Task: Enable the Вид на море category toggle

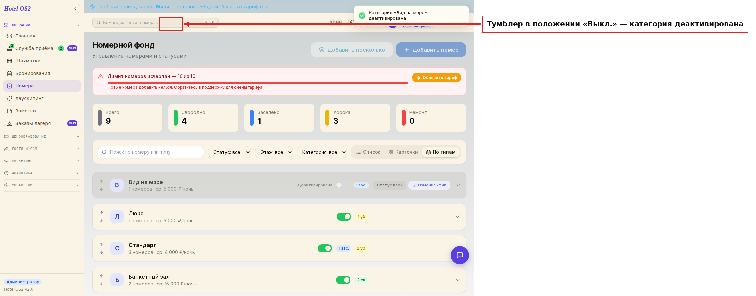Action: [343, 185]
